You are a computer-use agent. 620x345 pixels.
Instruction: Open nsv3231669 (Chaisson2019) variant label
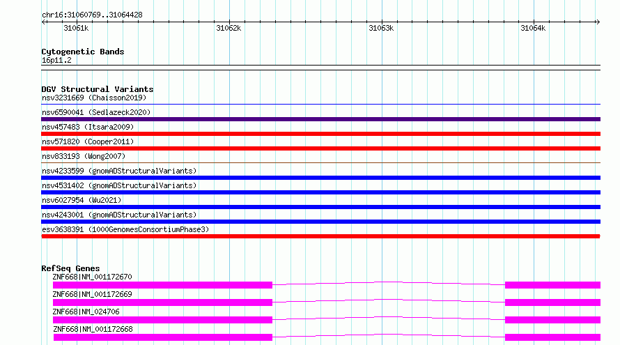(x=94, y=98)
